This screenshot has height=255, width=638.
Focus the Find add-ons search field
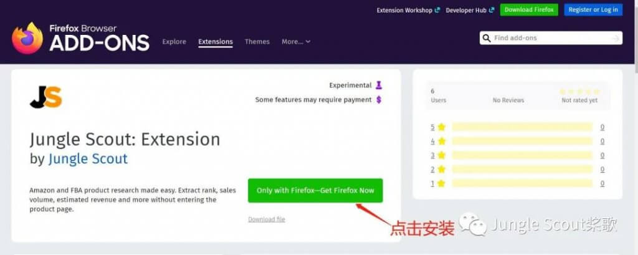tap(551, 38)
